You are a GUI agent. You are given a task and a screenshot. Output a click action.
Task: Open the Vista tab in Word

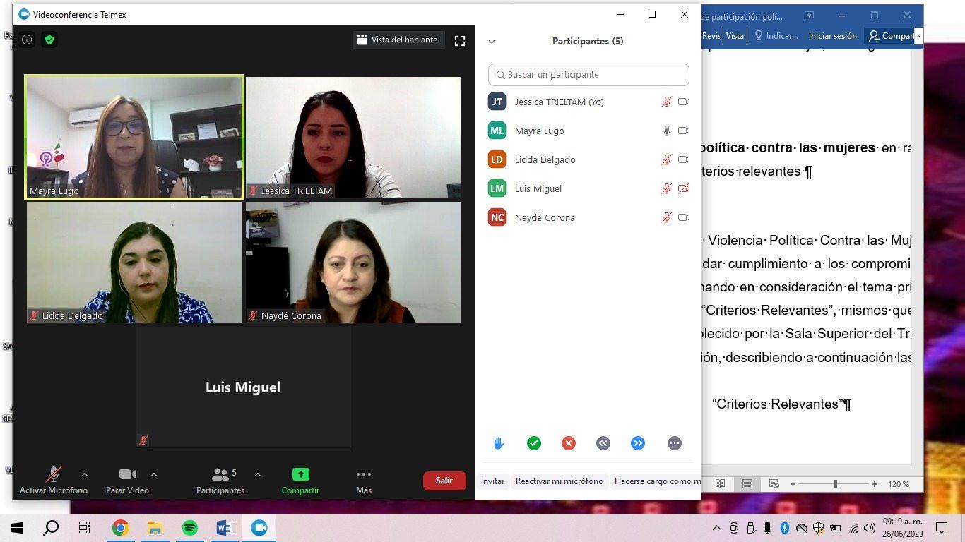[x=735, y=36]
